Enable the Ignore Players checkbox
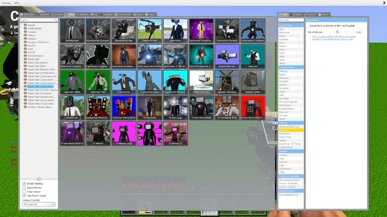The image size is (387, 217). point(24,187)
